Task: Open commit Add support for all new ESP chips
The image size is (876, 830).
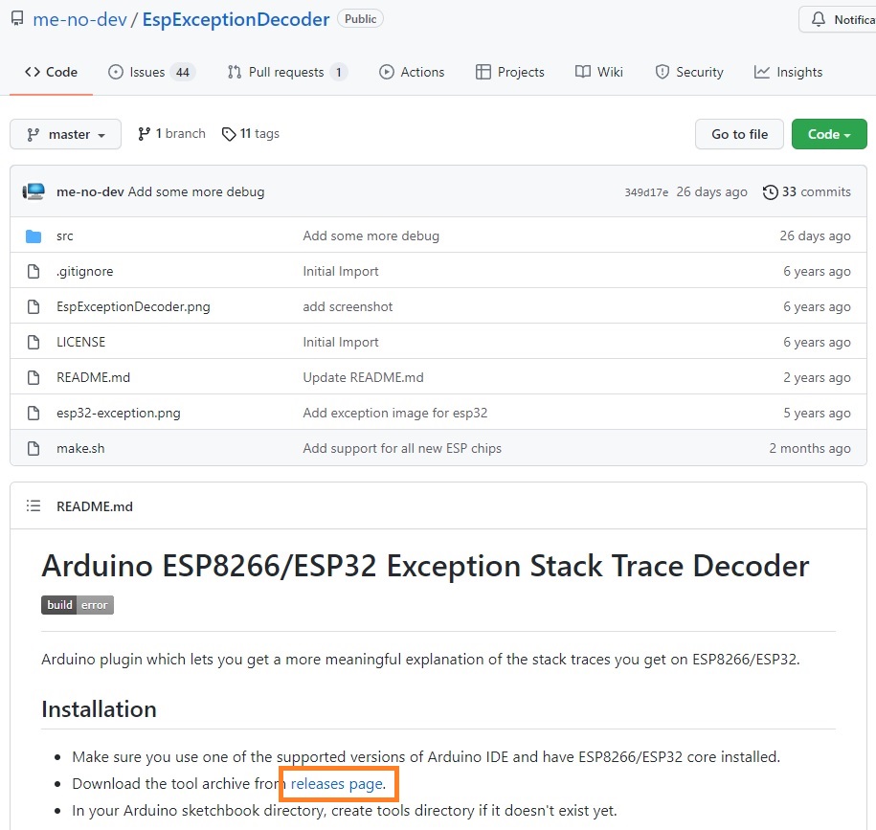Action: pos(402,449)
